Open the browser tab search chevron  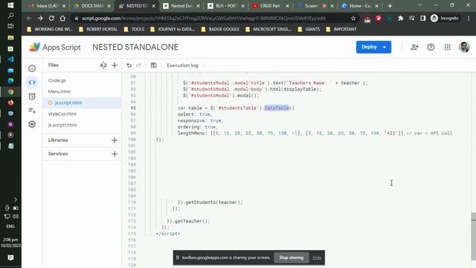(x=419, y=5)
